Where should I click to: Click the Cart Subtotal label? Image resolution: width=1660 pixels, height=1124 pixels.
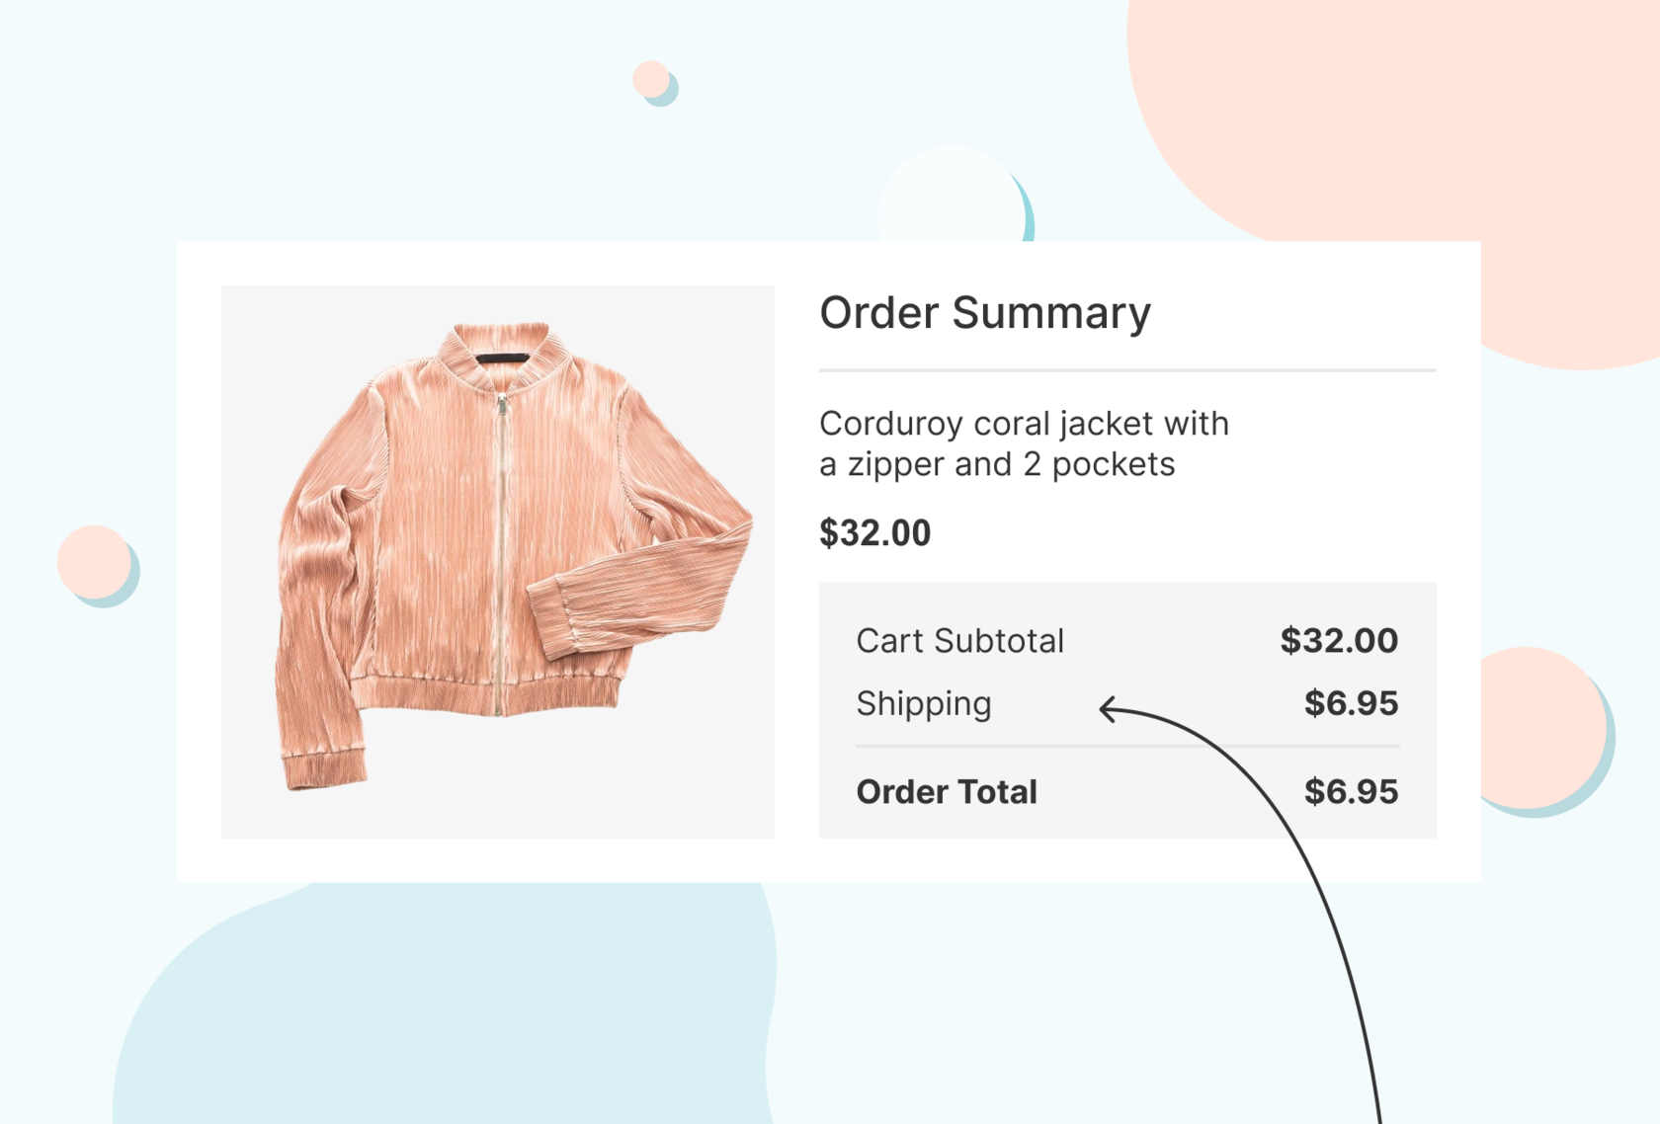coord(959,641)
